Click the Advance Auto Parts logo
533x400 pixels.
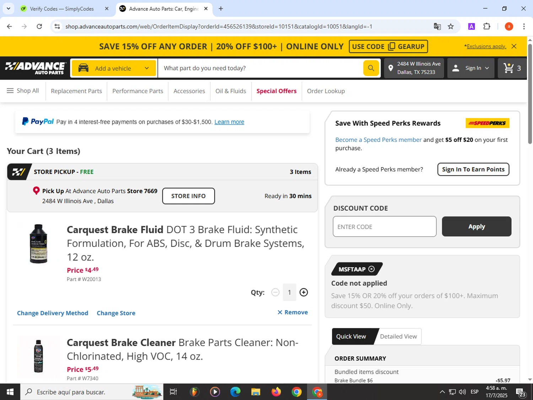click(35, 68)
